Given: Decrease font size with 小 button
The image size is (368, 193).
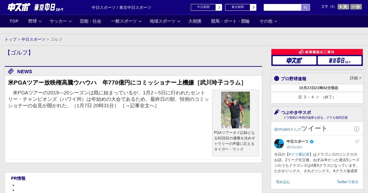Looking at the screenshot, I should (356, 7).
